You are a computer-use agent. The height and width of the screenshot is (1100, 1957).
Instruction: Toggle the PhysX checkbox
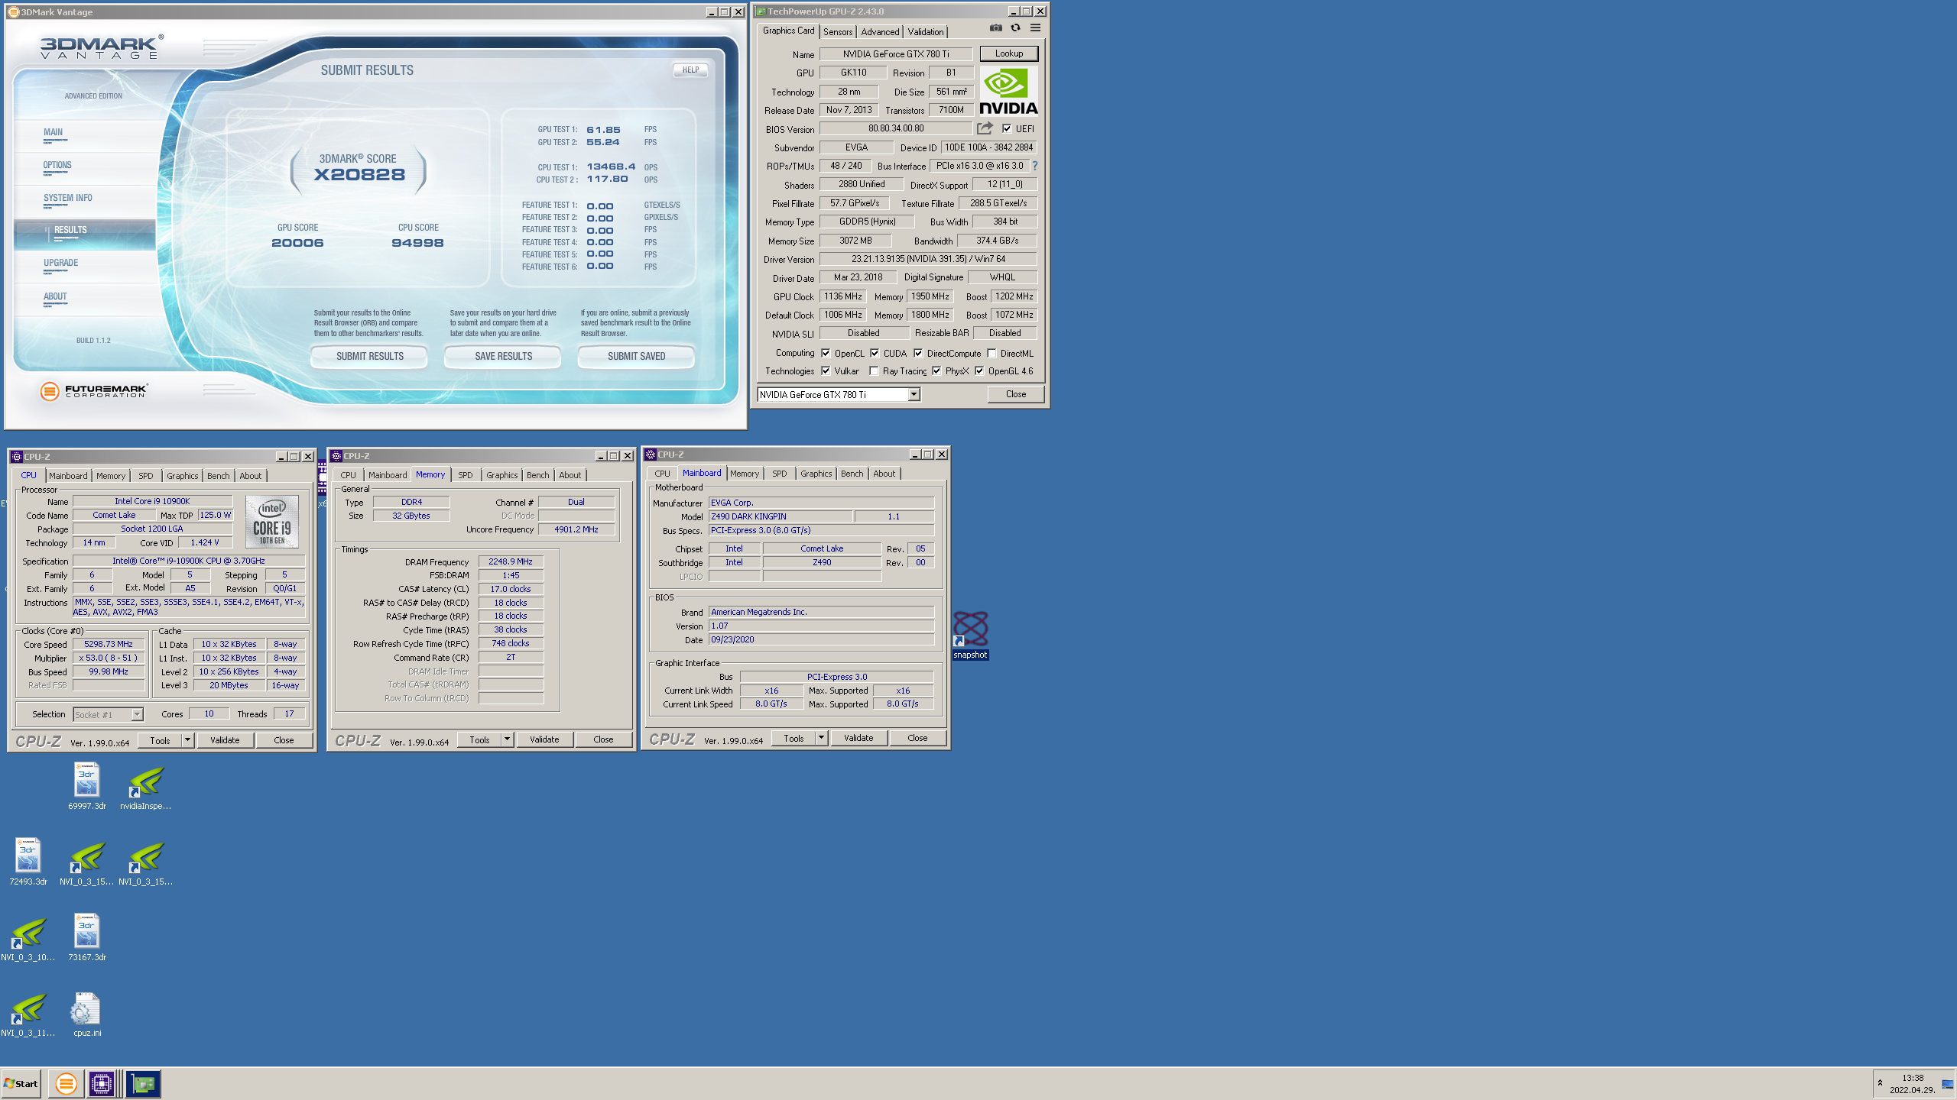(936, 370)
